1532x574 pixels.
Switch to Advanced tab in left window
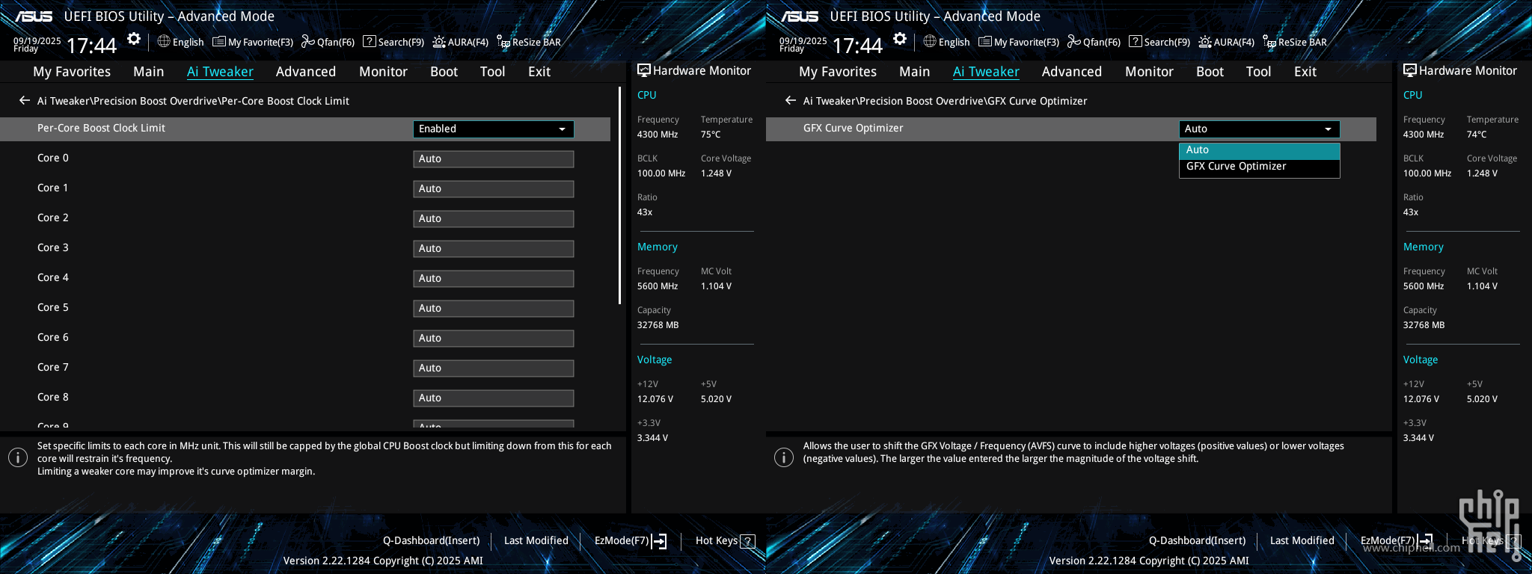(x=306, y=72)
